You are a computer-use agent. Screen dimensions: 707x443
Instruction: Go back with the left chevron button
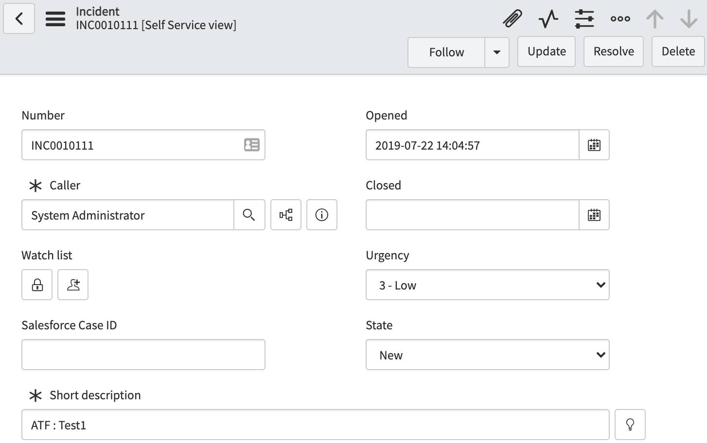pos(19,18)
